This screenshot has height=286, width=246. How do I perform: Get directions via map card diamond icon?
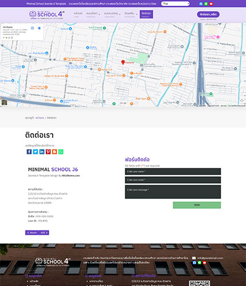pos(39,28)
